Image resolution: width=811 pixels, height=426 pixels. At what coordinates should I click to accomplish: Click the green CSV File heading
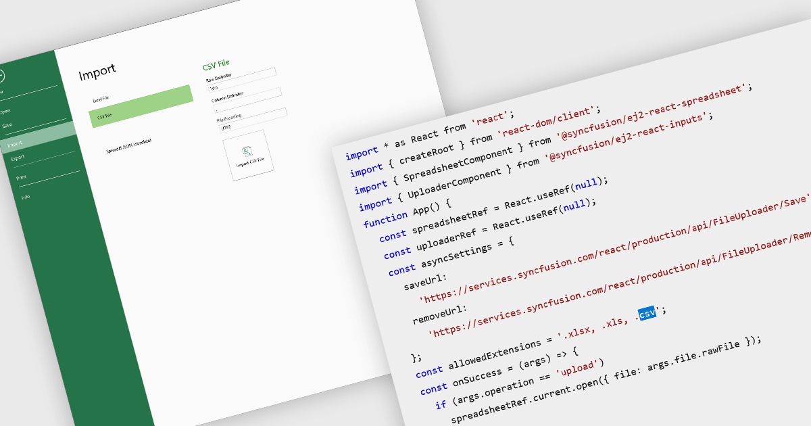(216, 65)
